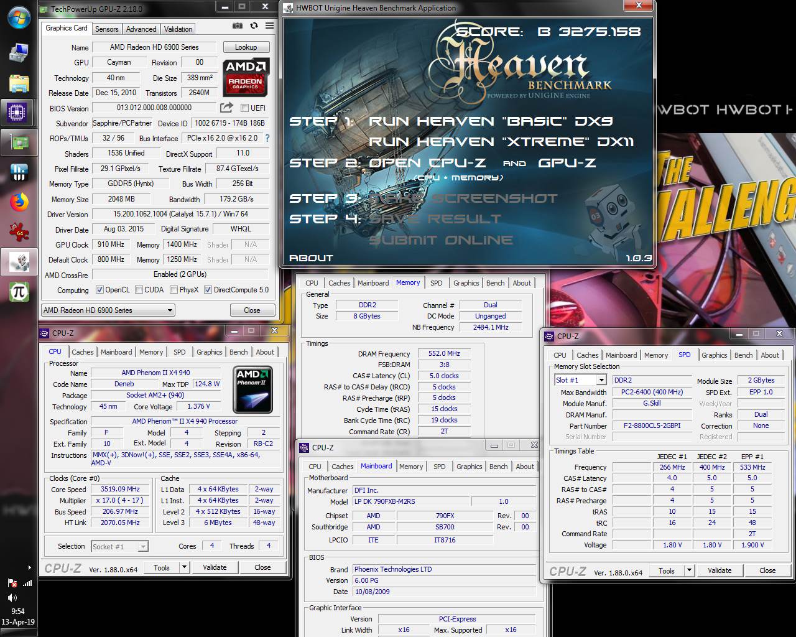
Task: Click the GPU-Z screenshot camera icon
Action: (x=238, y=26)
